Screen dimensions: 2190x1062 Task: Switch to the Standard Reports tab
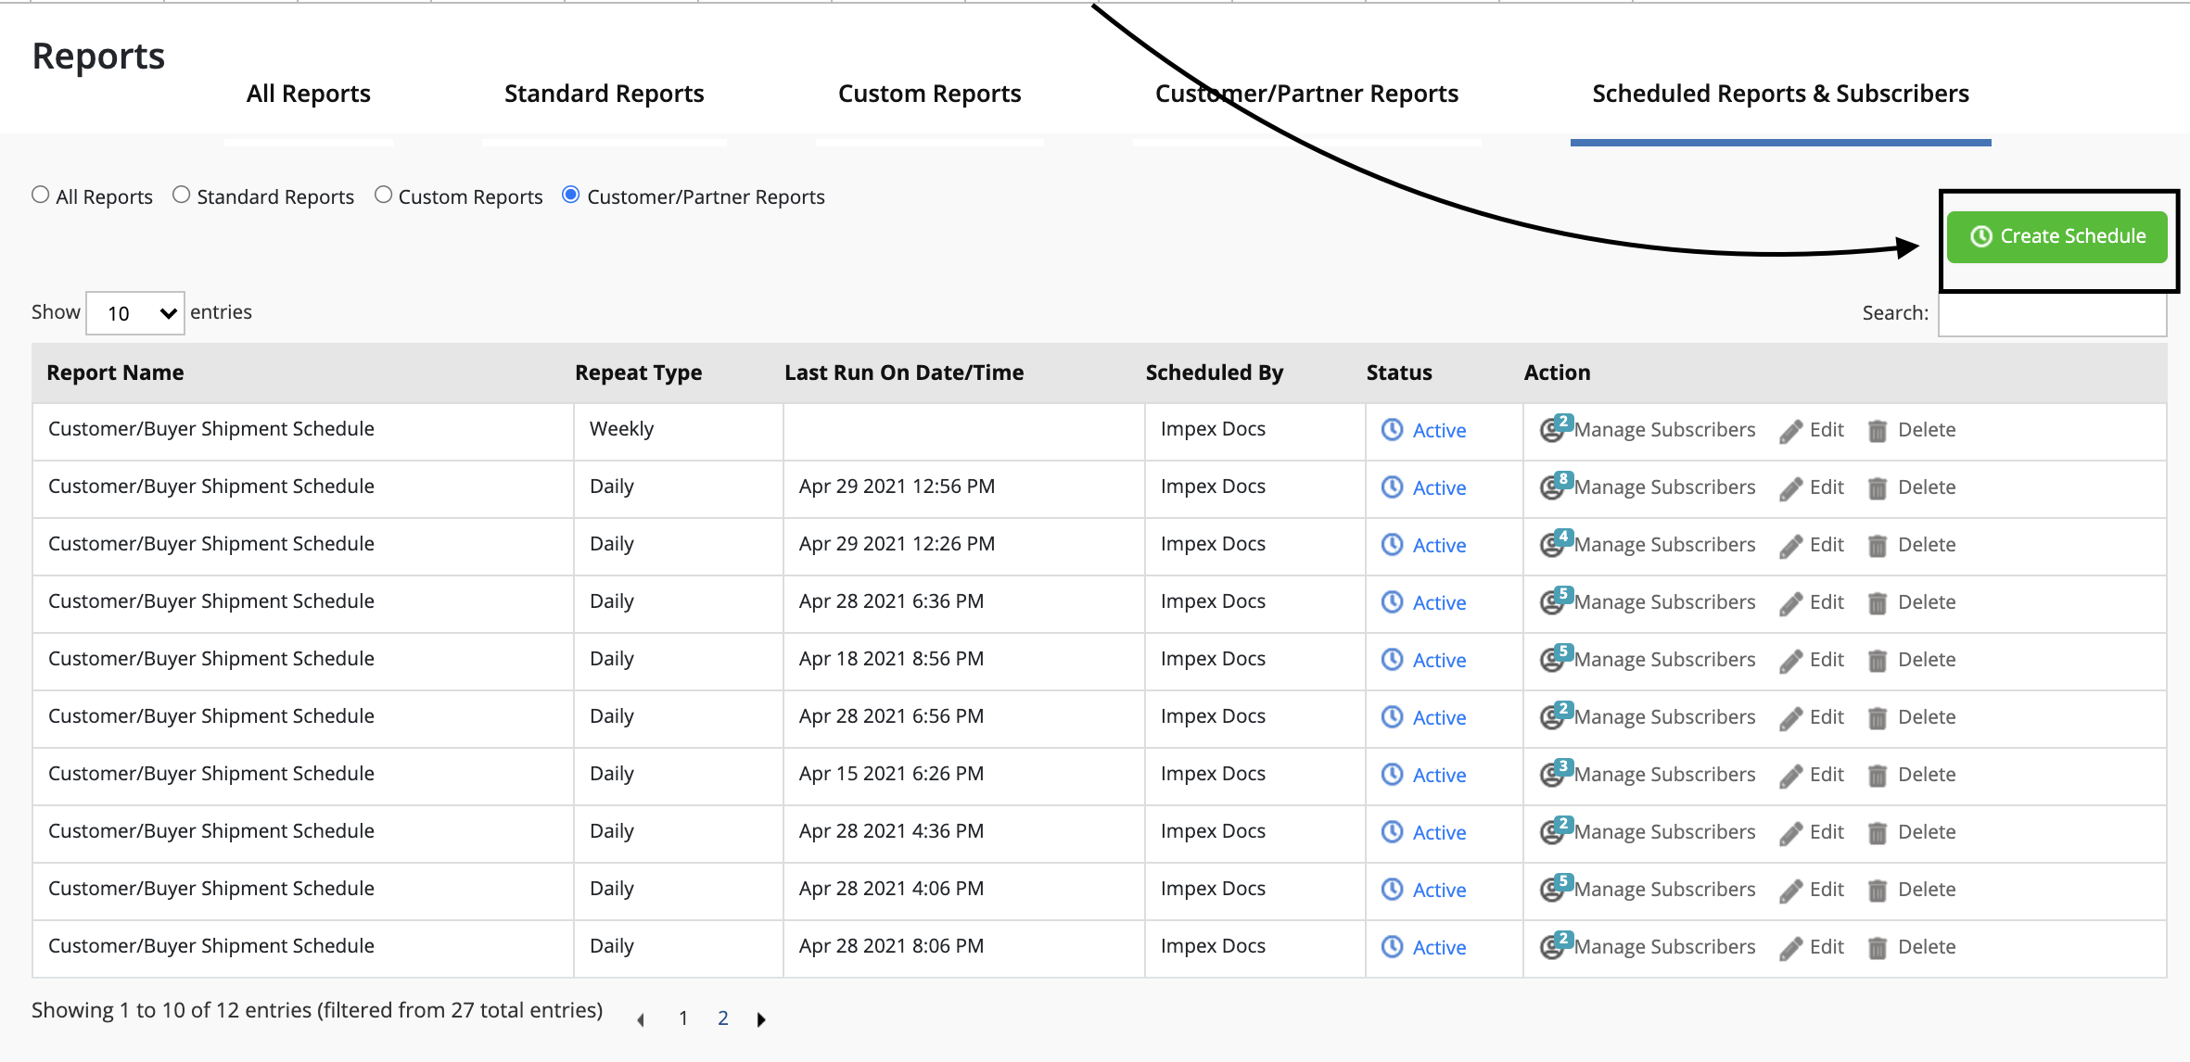click(x=604, y=94)
